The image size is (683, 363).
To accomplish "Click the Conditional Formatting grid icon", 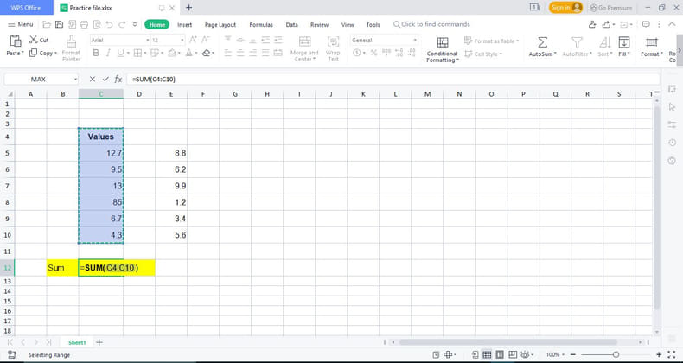I will 443,42.
